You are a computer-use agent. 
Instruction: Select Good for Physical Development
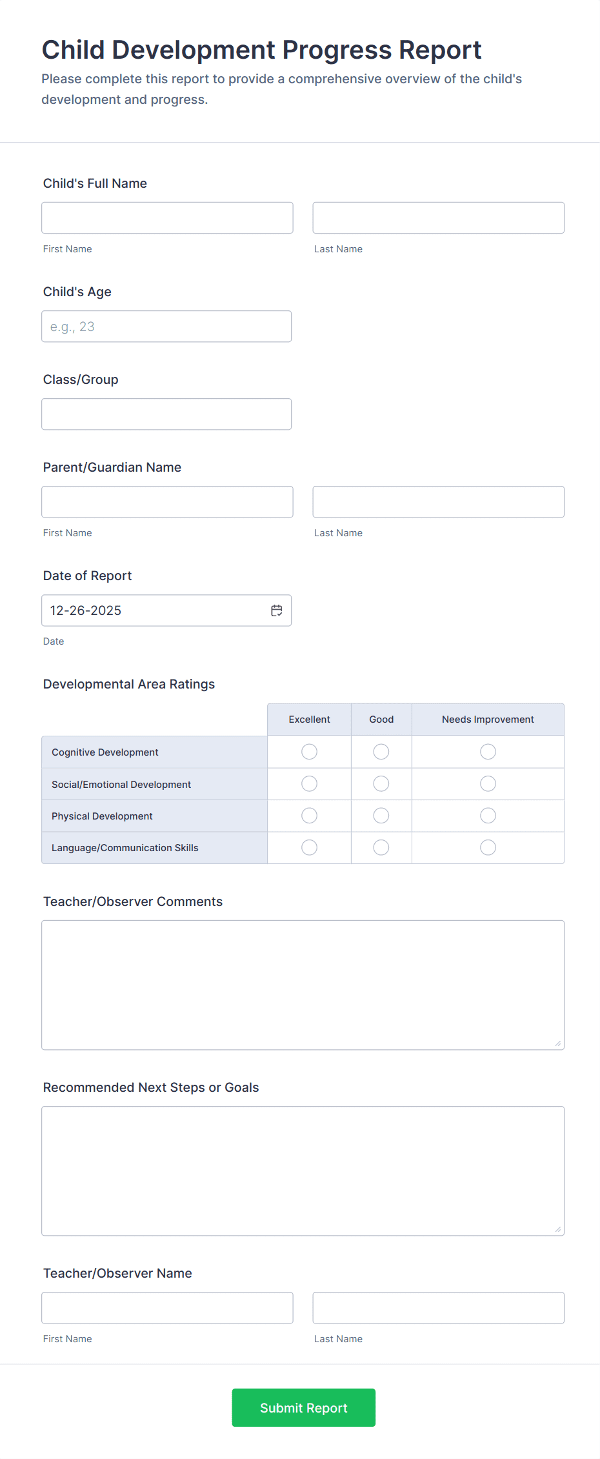click(x=381, y=815)
